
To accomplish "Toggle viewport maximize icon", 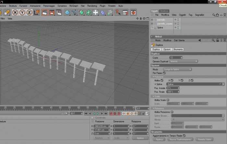I will coord(148,18).
